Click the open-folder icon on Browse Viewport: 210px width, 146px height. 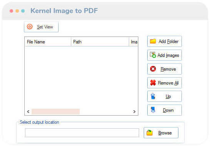150,133
